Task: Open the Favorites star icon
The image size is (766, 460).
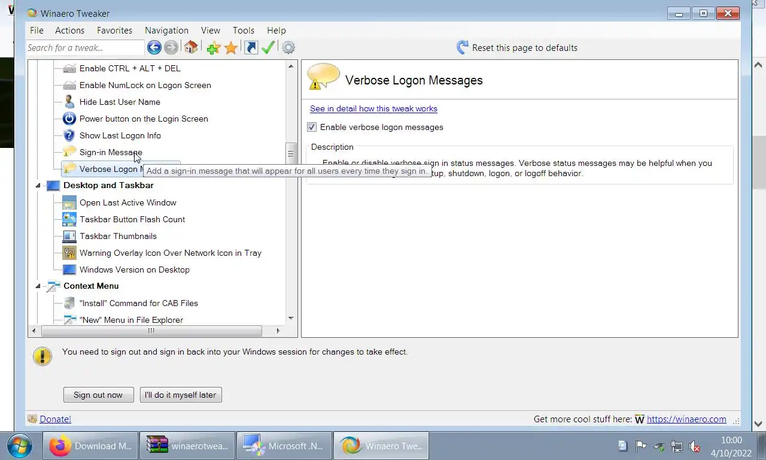Action: click(x=231, y=48)
